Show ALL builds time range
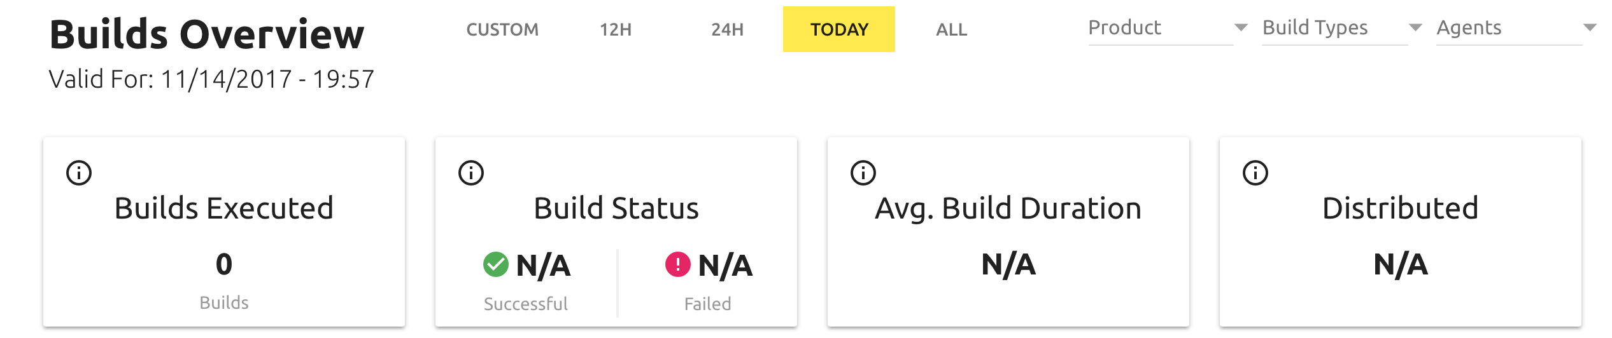The image size is (1612, 338). 951,29
